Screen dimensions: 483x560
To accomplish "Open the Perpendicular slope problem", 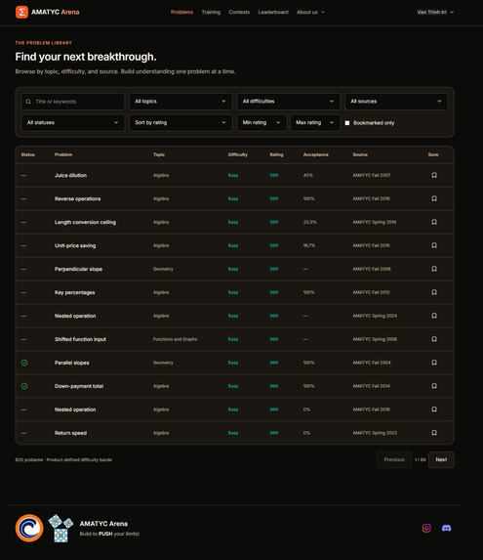I will (78, 269).
